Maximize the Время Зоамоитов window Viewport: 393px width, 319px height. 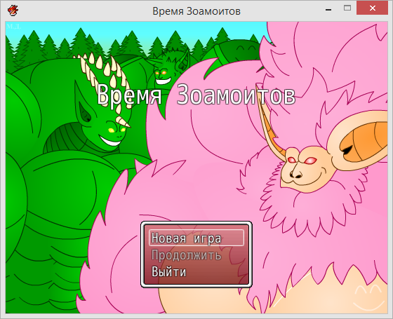(x=347, y=8)
